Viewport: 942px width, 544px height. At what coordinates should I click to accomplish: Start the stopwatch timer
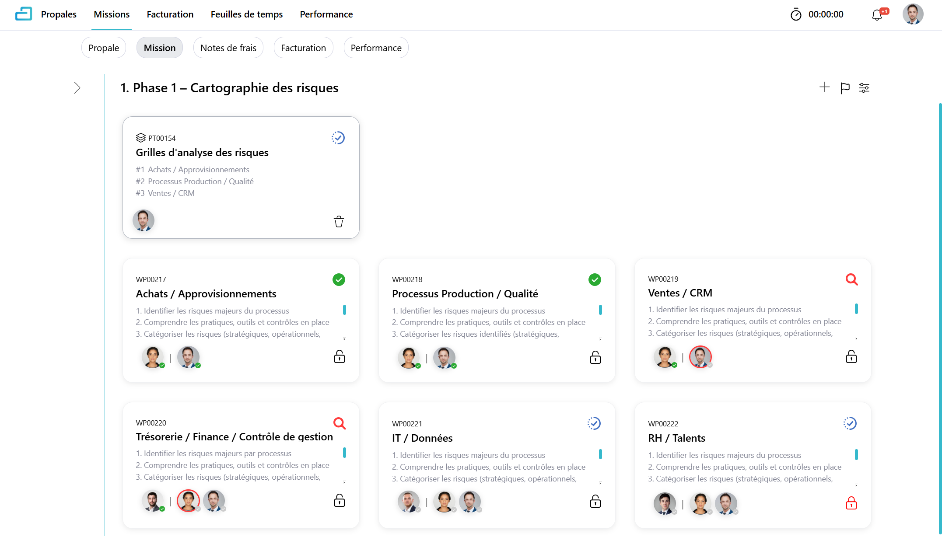click(796, 15)
